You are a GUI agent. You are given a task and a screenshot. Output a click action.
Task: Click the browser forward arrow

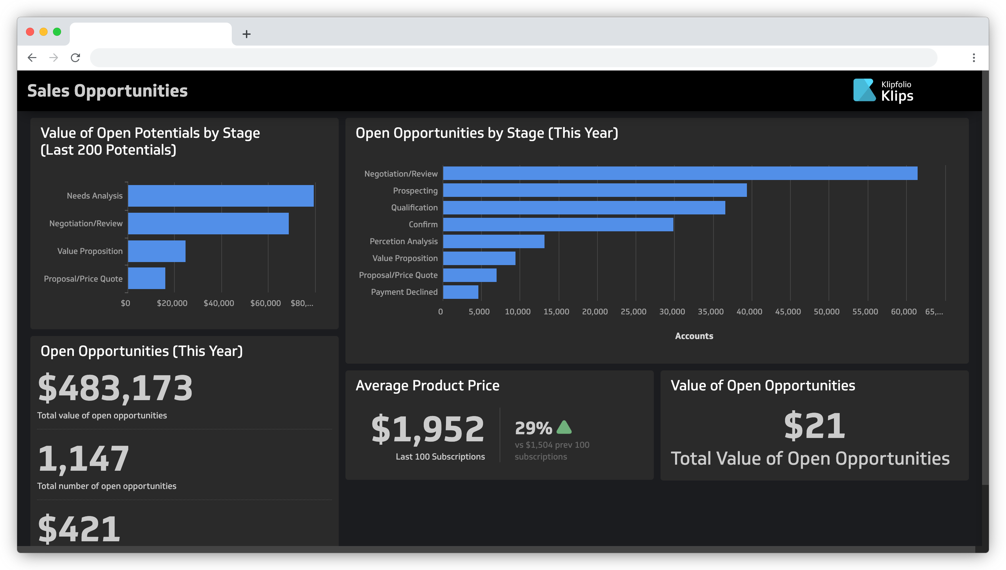tap(54, 58)
